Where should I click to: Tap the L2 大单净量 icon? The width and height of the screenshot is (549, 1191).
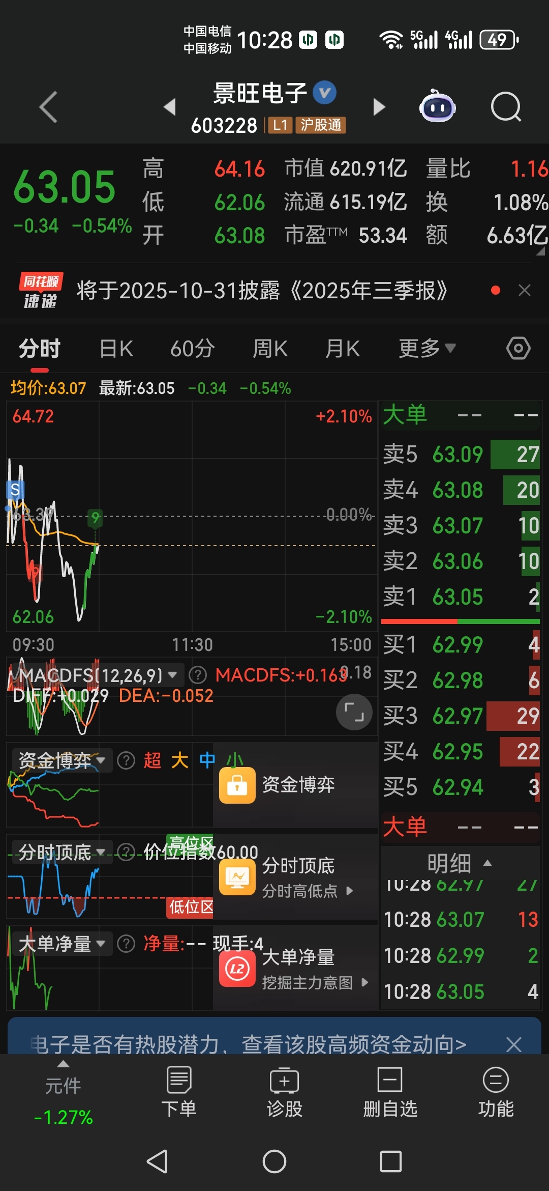[x=237, y=969]
